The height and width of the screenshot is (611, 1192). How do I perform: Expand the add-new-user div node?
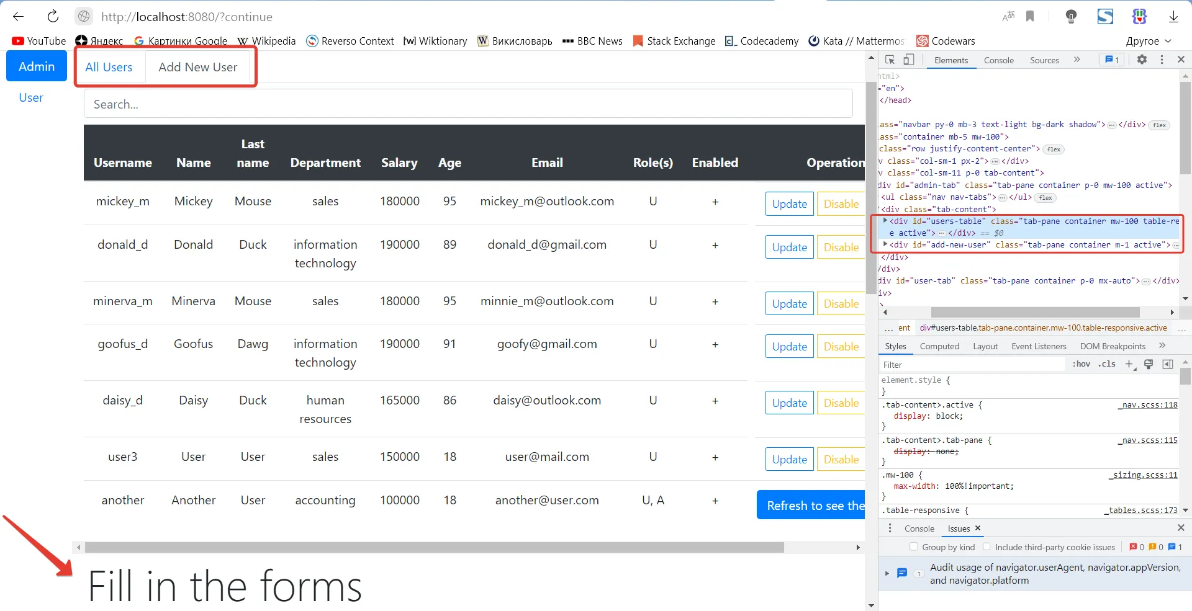pos(885,244)
